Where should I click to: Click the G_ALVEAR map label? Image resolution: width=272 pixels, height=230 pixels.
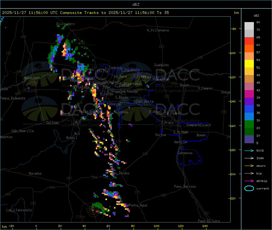pos(181,132)
